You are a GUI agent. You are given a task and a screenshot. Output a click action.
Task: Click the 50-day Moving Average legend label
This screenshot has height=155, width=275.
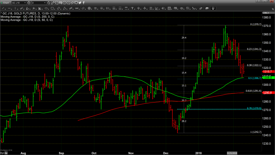26,20
